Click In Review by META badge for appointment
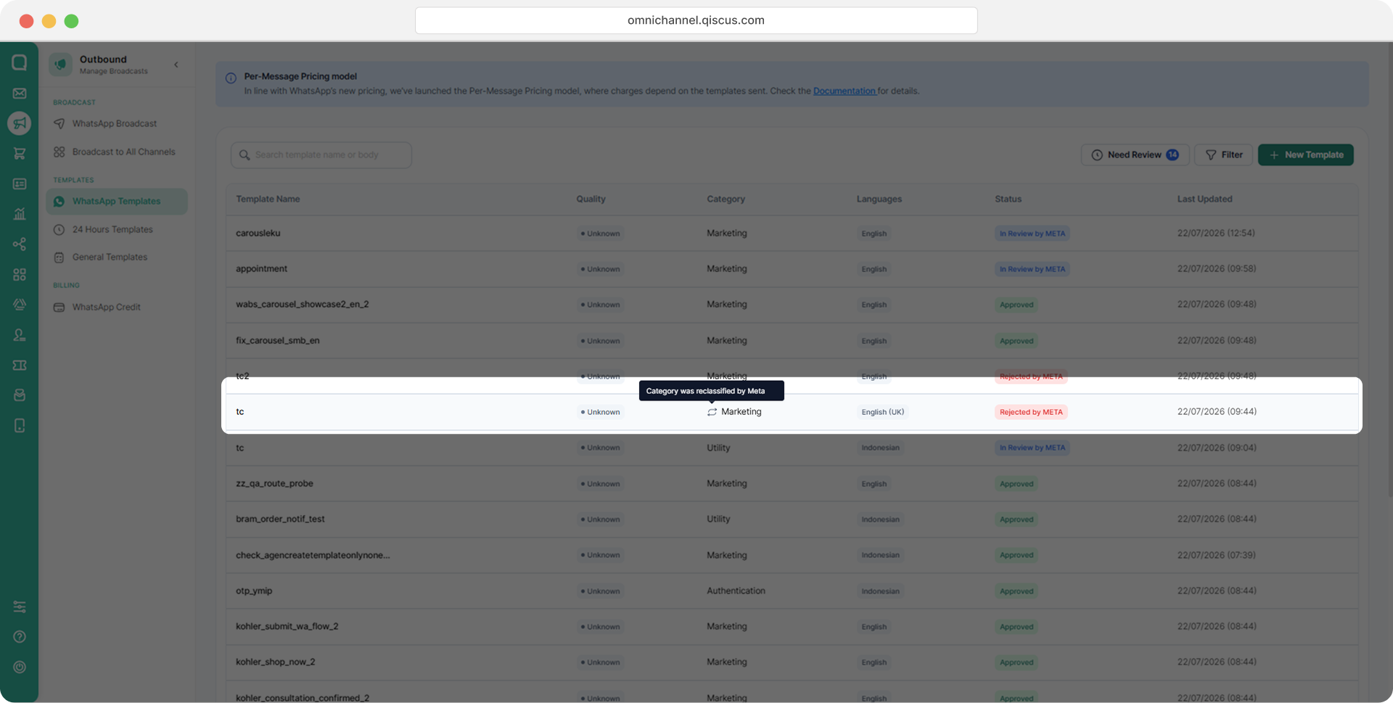The image size is (1393, 703). 1032,269
